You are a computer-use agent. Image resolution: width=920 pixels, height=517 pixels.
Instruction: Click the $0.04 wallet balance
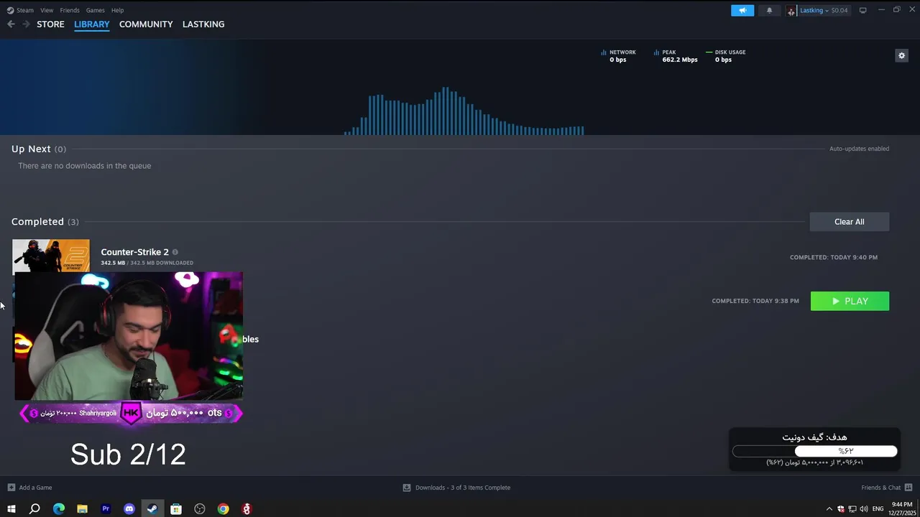click(x=839, y=10)
